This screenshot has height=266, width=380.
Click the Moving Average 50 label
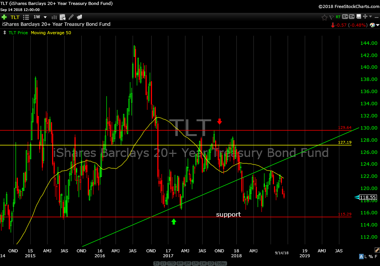tap(51, 33)
